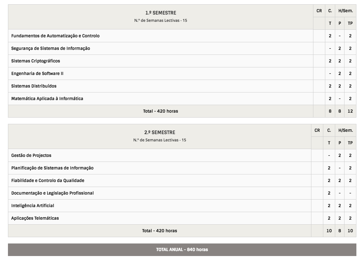Click the 2.º SEMESTRE table header

(160, 132)
